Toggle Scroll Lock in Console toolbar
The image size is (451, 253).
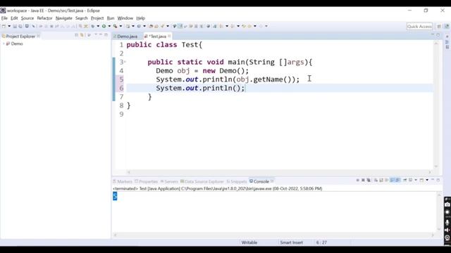[x=381, y=180]
